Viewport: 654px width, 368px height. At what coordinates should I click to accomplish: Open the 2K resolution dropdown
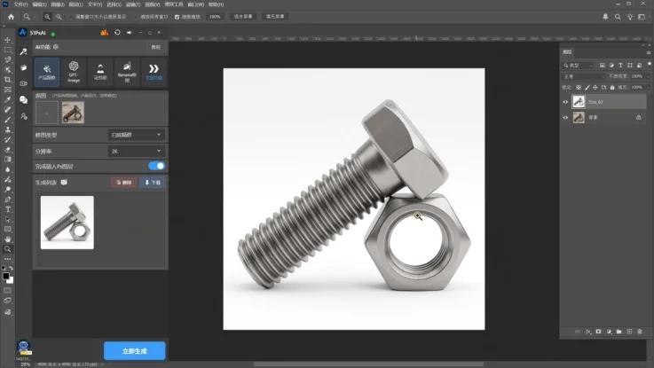point(136,151)
